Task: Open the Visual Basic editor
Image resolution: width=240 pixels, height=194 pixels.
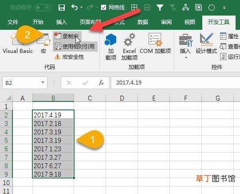Action: pos(18,44)
